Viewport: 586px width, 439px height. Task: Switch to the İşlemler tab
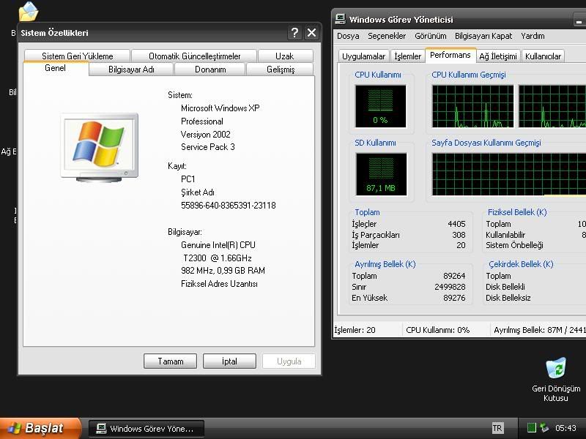tap(408, 56)
